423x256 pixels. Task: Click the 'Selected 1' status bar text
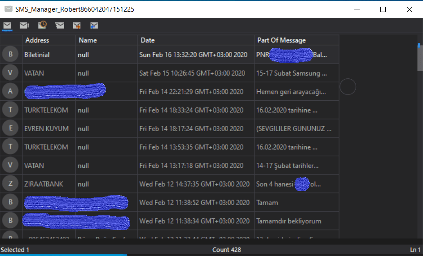tap(15, 250)
